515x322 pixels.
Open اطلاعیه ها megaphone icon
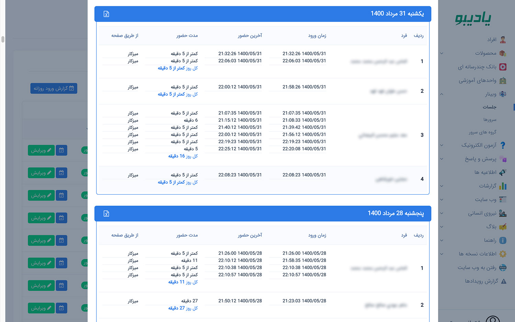(x=503, y=172)
